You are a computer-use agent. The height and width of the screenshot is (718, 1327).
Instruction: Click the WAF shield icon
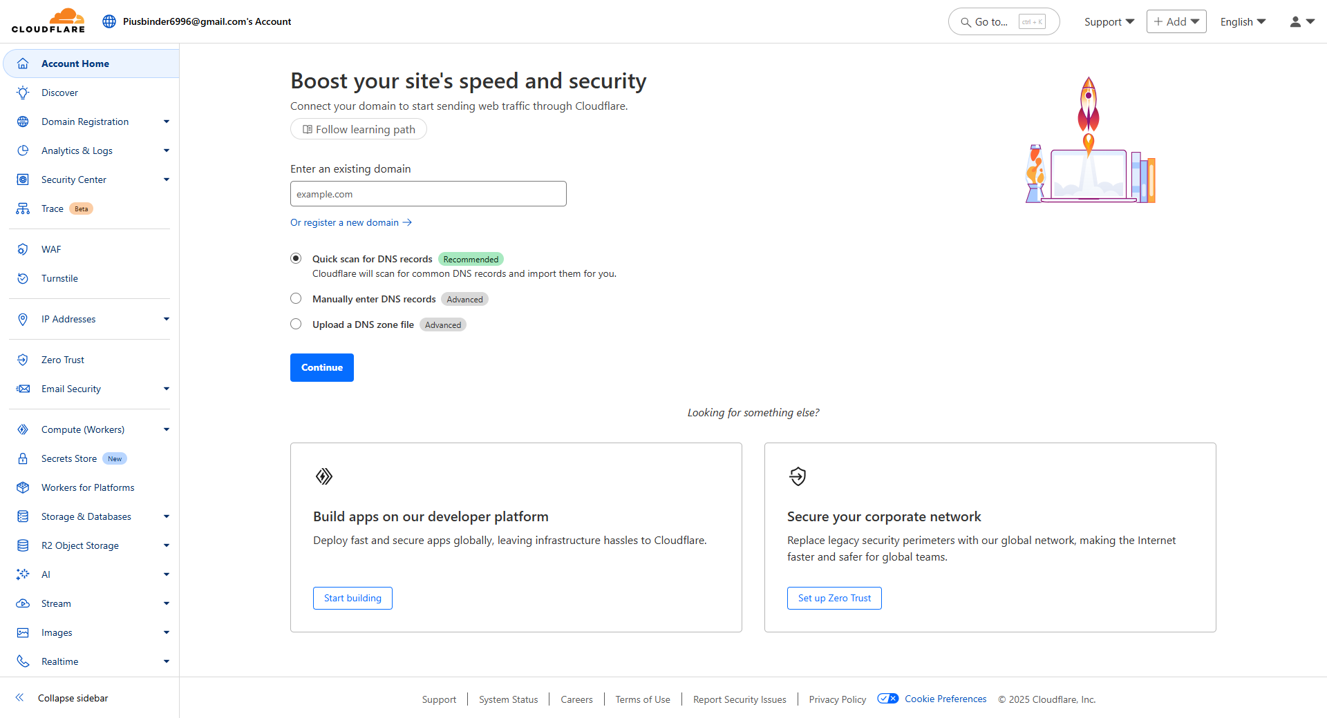pyautogui.click(x=23, y=249)
